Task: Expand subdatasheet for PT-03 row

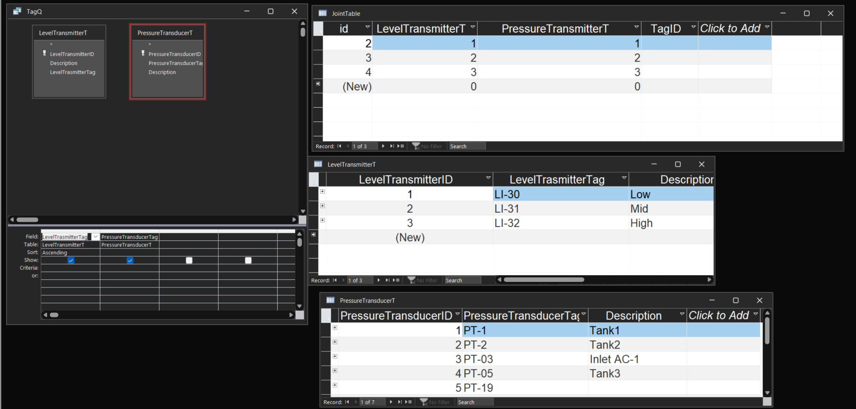Action: (x=335, y=356)
